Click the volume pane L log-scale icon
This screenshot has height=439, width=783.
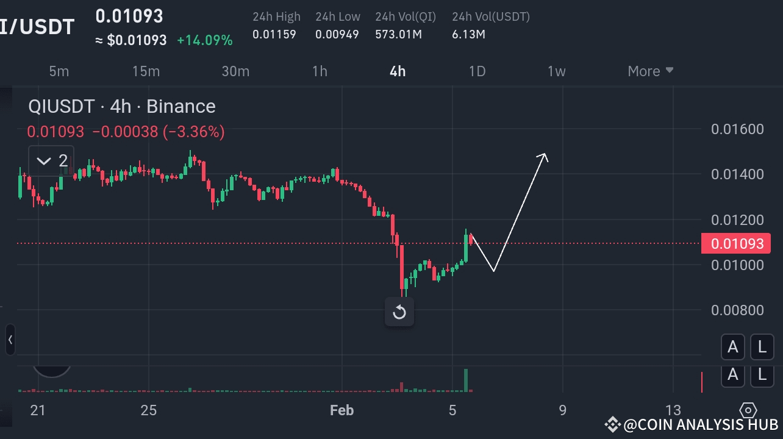coord(762,376)
